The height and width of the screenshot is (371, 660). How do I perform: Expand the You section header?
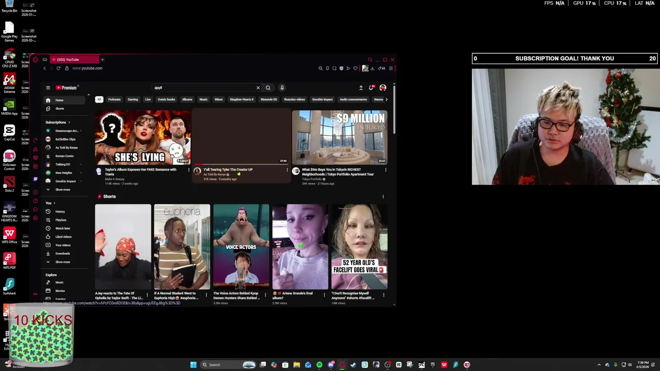coord(51,203)
